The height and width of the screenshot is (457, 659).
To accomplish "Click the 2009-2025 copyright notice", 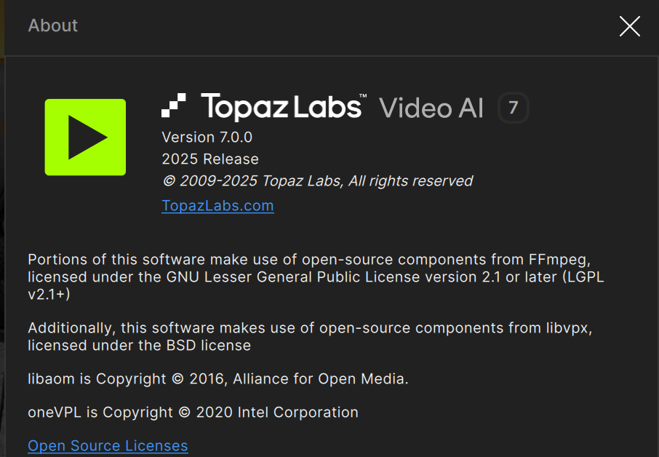I will coord(318,180).
